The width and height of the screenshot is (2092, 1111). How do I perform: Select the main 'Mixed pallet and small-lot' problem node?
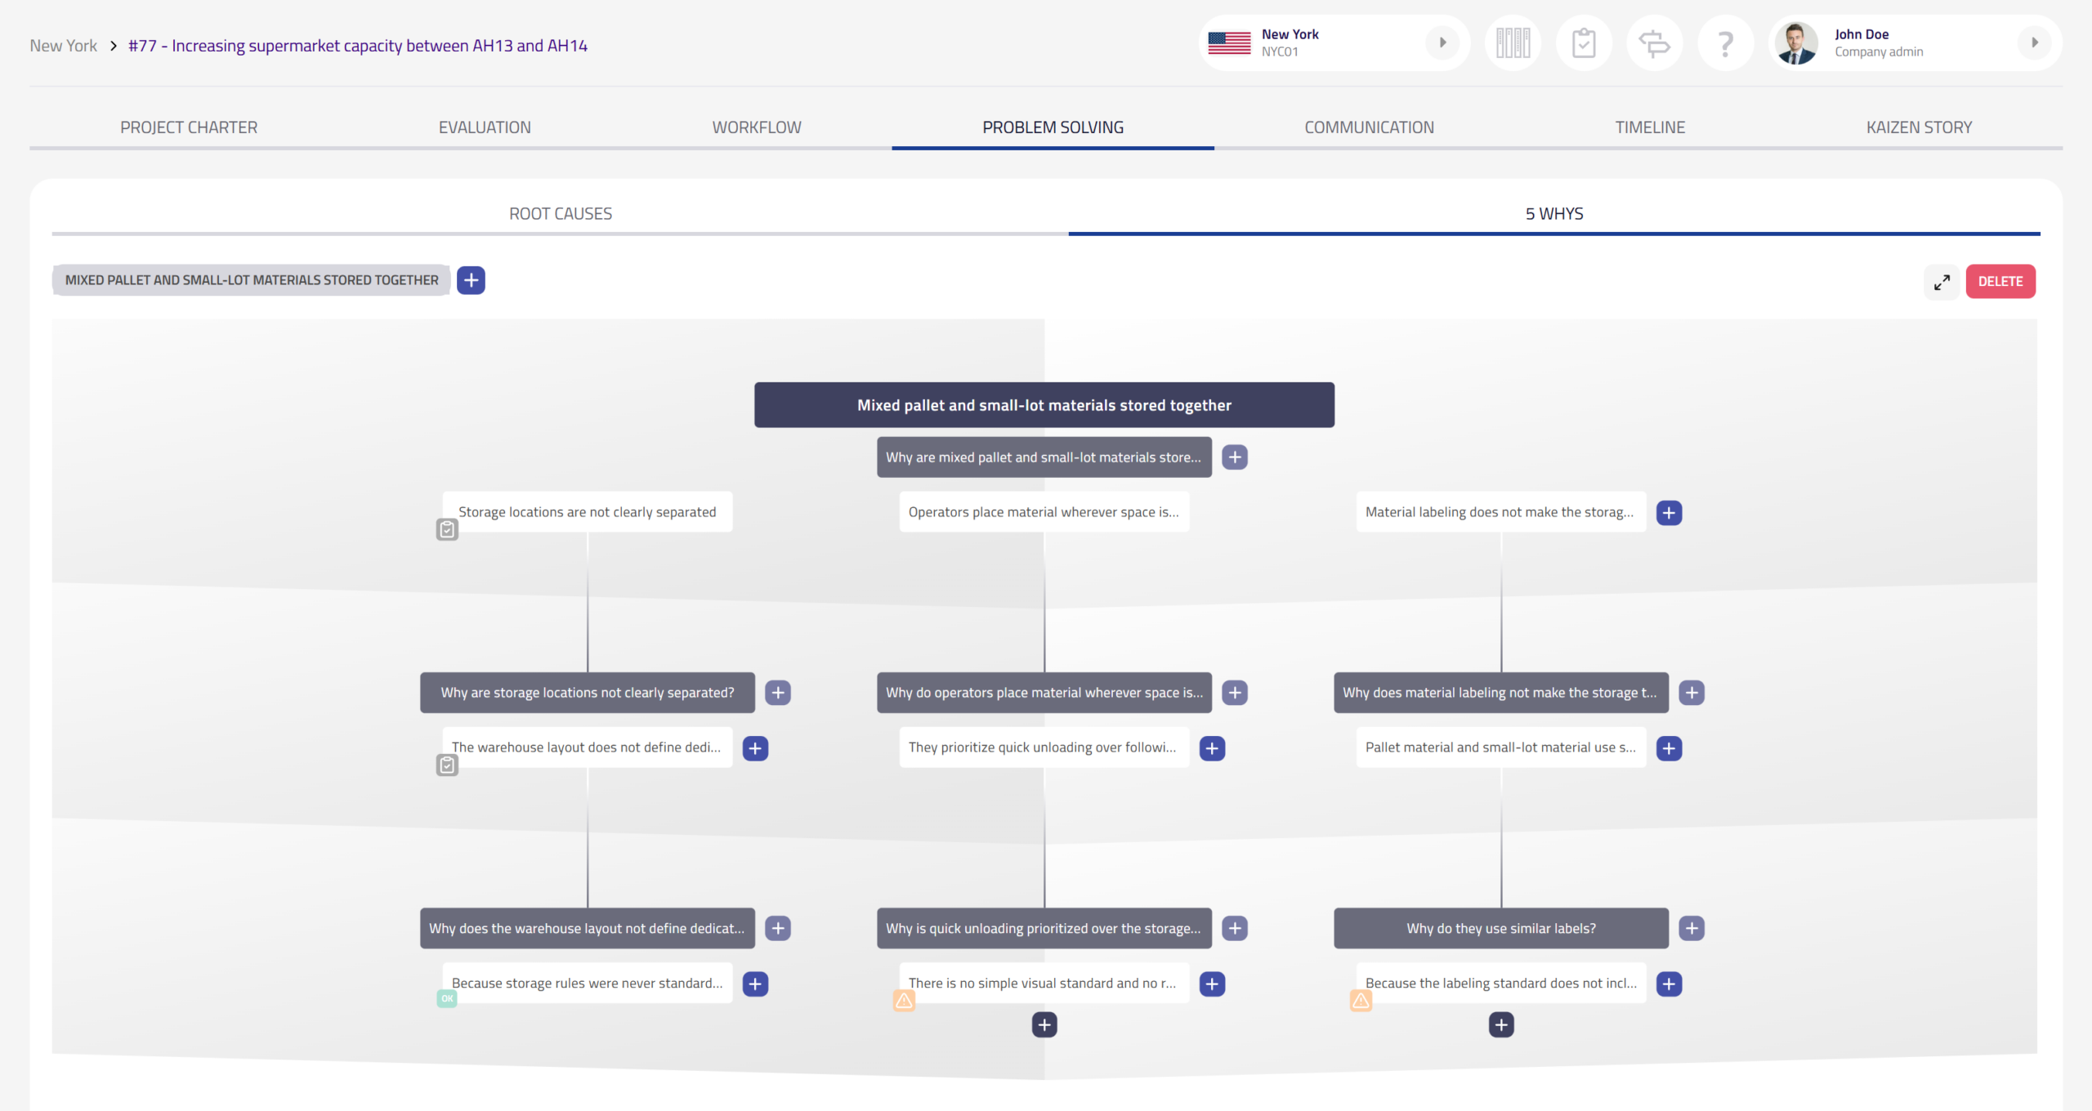(x=1044, y=405)
